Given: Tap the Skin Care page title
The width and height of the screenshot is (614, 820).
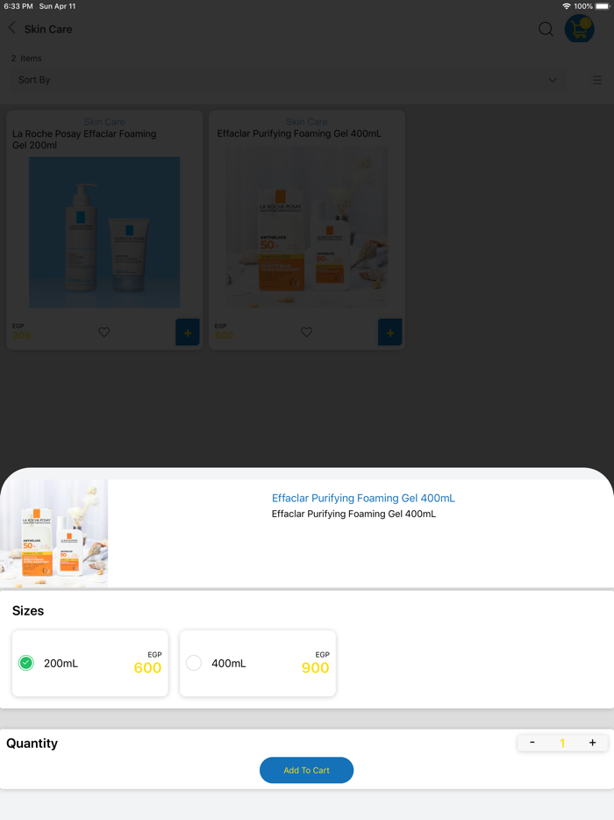Looking at the screenshot, I should click(x=48, y=29).
